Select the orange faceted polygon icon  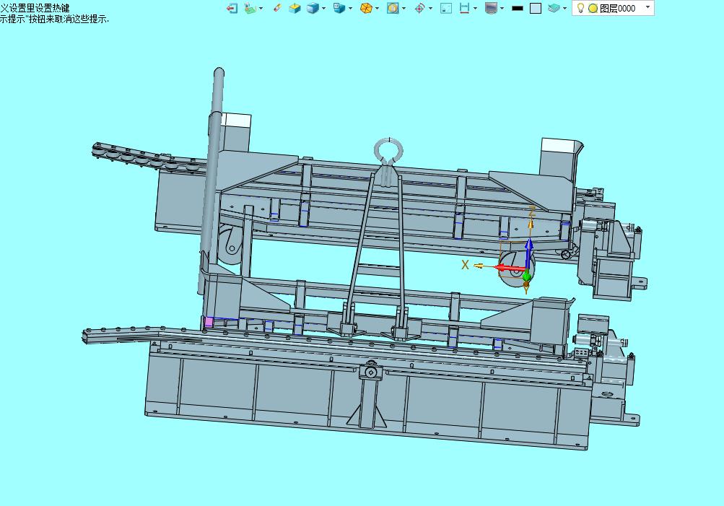(366, 8)
